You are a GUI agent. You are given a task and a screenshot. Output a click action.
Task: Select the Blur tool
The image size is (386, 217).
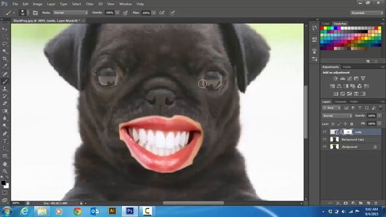click(x=5, y=118)
